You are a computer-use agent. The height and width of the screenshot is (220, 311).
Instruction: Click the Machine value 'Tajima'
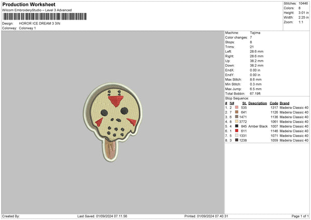tap(255, 33)
